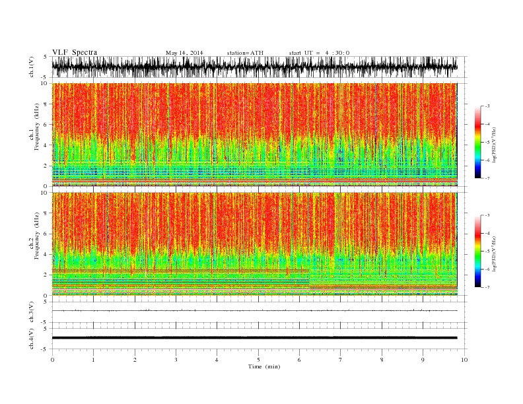This screenshot has width=523, height=404.
Task: Click the time axis label '10'
Action: click(464, 360)
